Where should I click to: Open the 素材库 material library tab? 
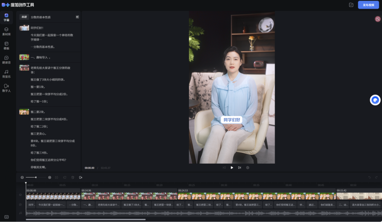click(6, 32)
